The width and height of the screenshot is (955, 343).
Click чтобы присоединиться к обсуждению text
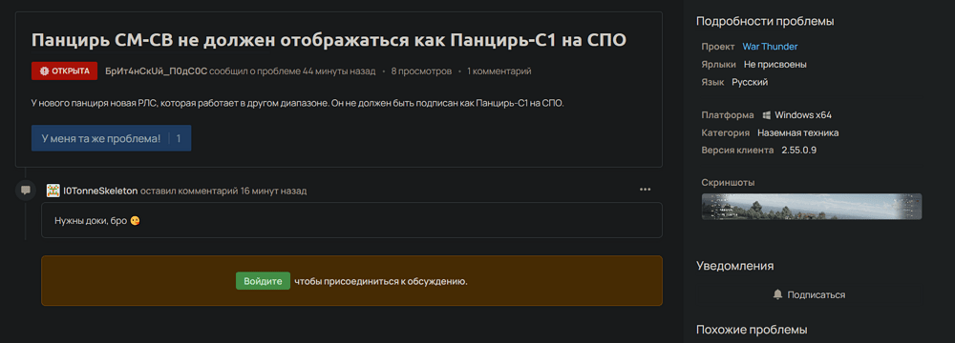[x=381, y=282]
